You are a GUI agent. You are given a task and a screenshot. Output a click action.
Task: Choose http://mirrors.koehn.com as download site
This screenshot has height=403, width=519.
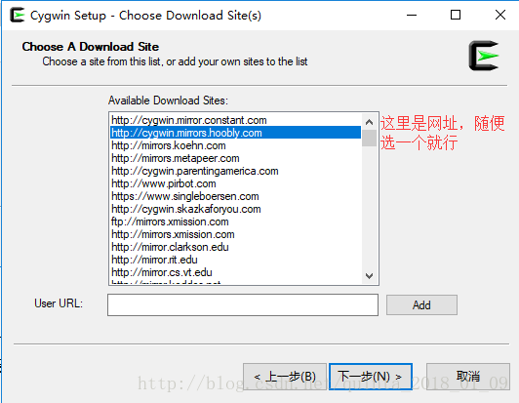tap(236, 145)
